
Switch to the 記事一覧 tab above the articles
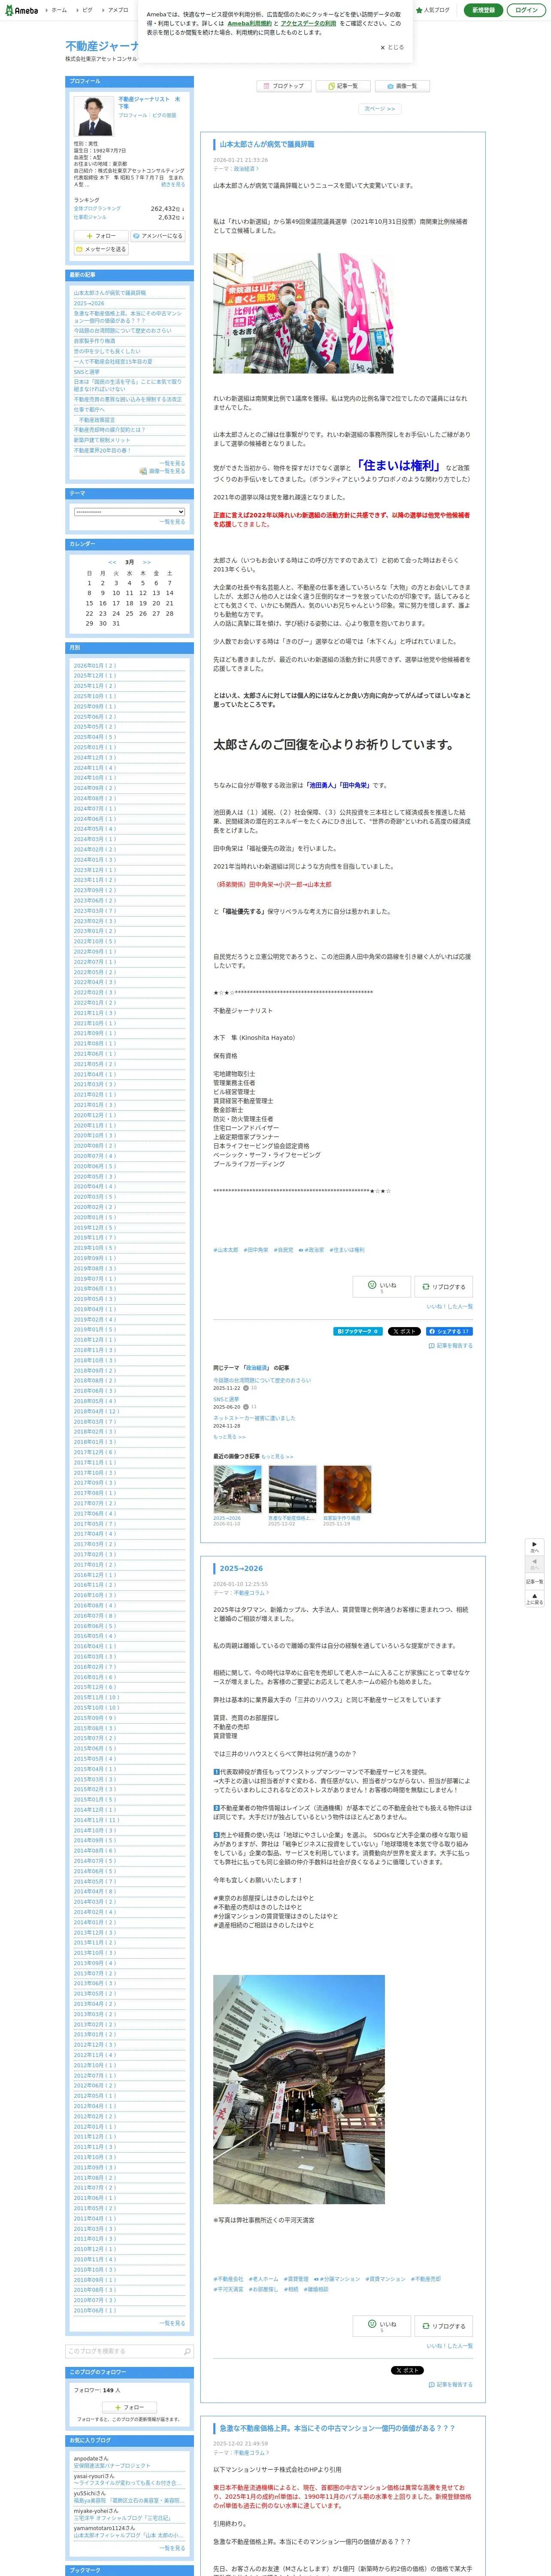(343, 86)
